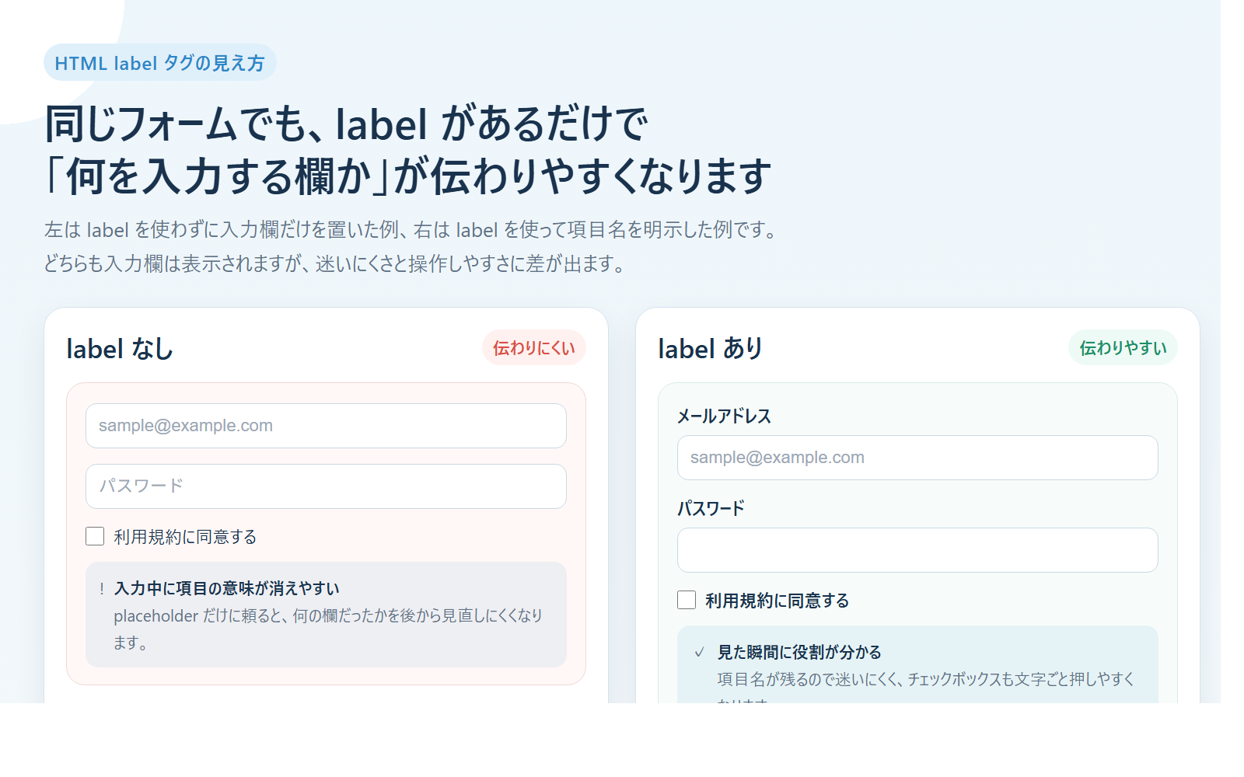Click the warning exclamation icon in the gray note

(x=102, y=589)
